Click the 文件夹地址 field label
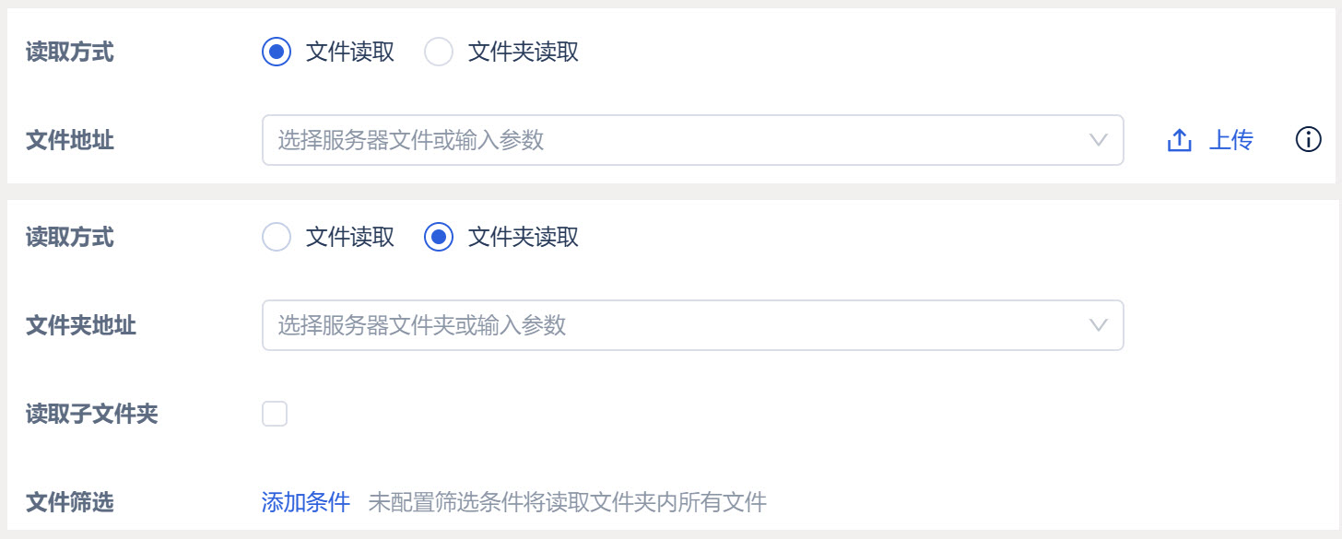The height and width of the screenshot is (539, 1342). tap(81, 325)
